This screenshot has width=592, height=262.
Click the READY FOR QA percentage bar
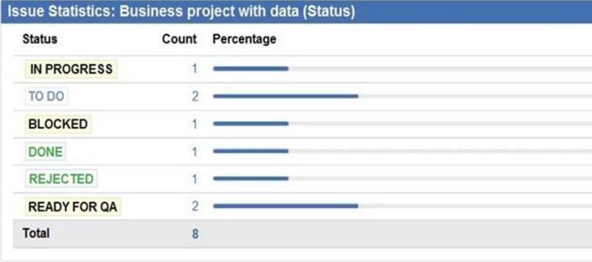[x=402, y=206]
